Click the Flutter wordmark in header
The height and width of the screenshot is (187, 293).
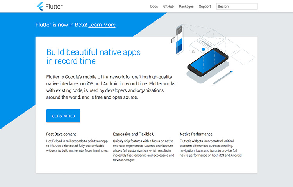(x=54, y=6)
